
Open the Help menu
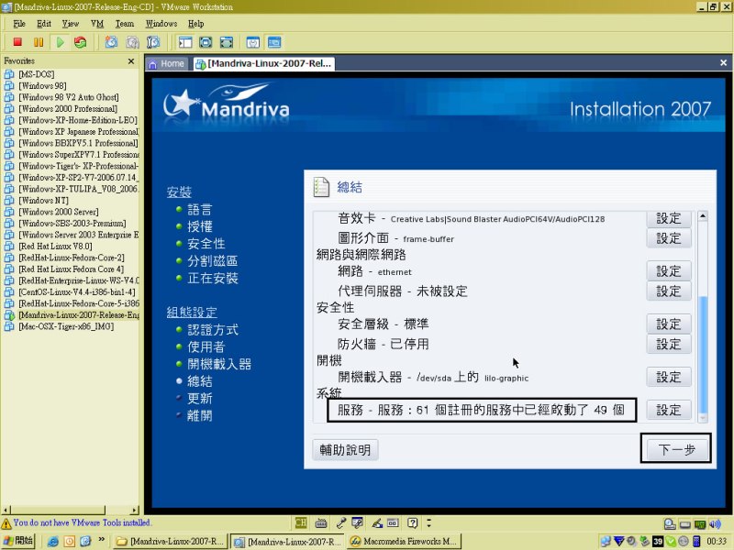pyautogui.click(x=195, y=24)
